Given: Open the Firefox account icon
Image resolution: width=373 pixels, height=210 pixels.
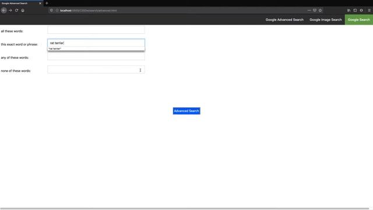Looking at the screenshot, I should 361,10.
